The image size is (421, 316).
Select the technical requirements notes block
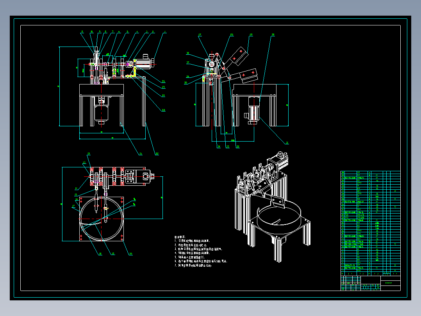point(201,251)
